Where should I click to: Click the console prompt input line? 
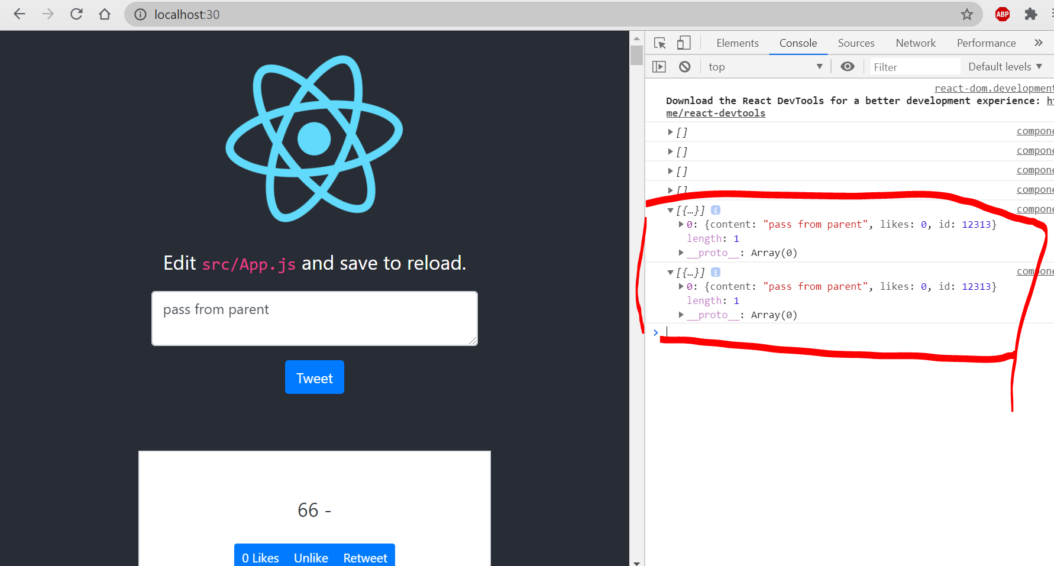coord(858,332)
